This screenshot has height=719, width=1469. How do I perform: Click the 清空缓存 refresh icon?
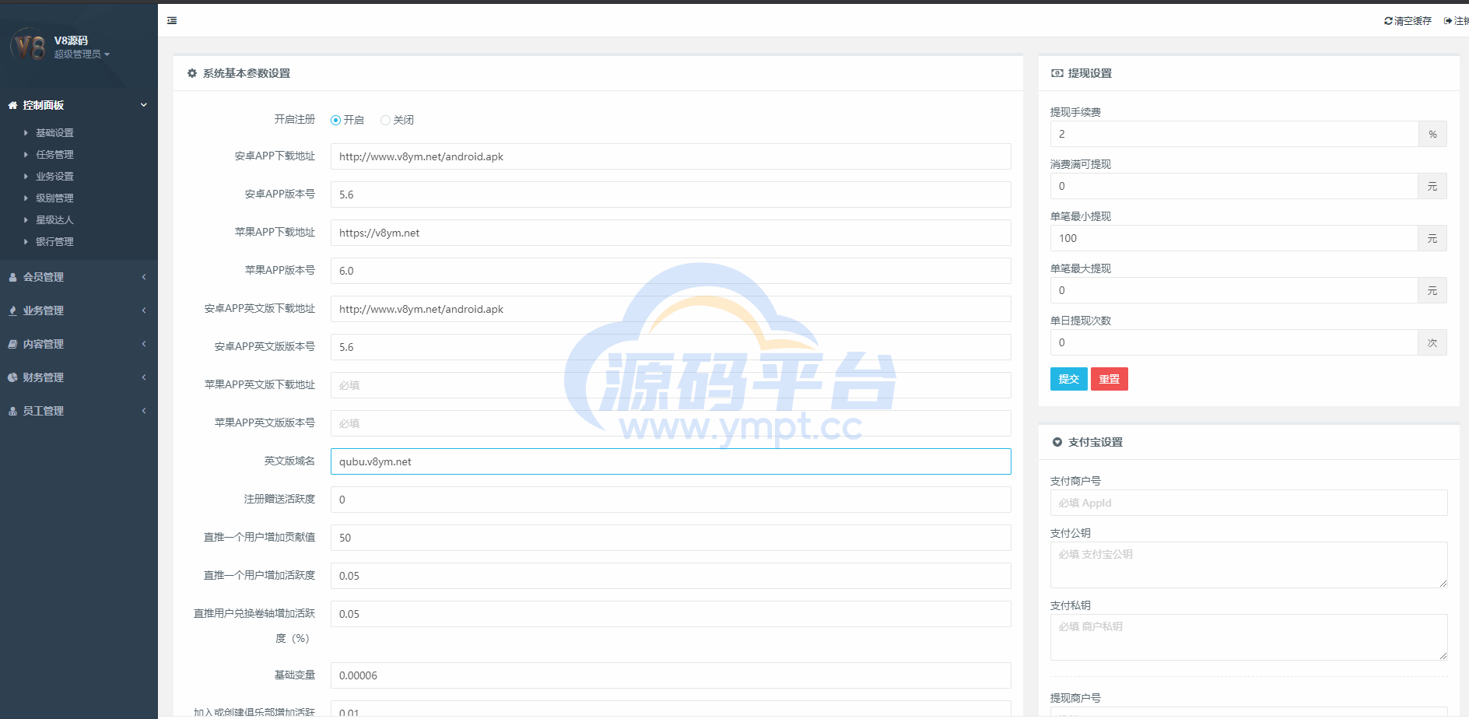(x=1388, y=21)
